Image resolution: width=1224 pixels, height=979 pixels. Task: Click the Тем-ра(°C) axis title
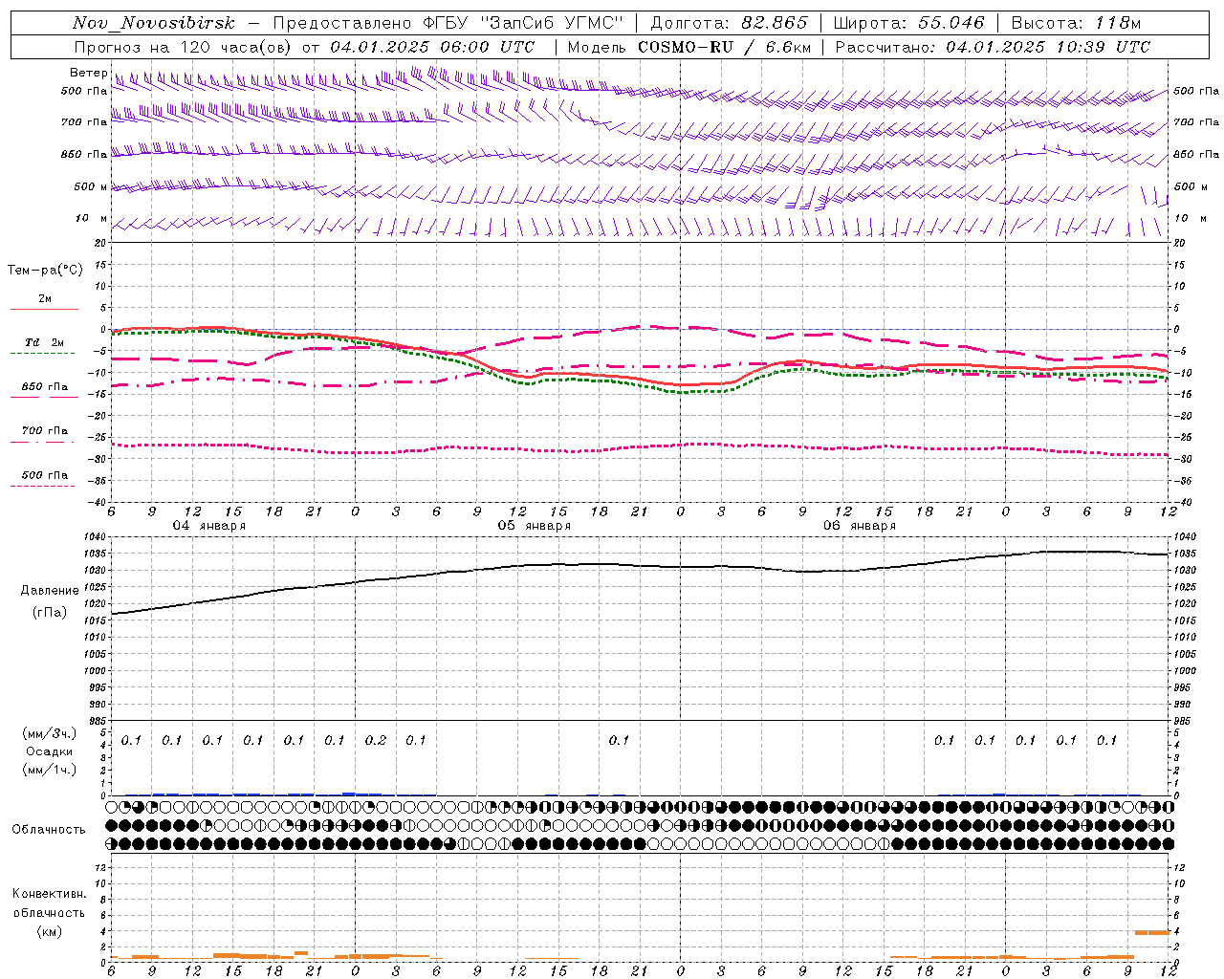pyautogui.click(x=45, y=271)
